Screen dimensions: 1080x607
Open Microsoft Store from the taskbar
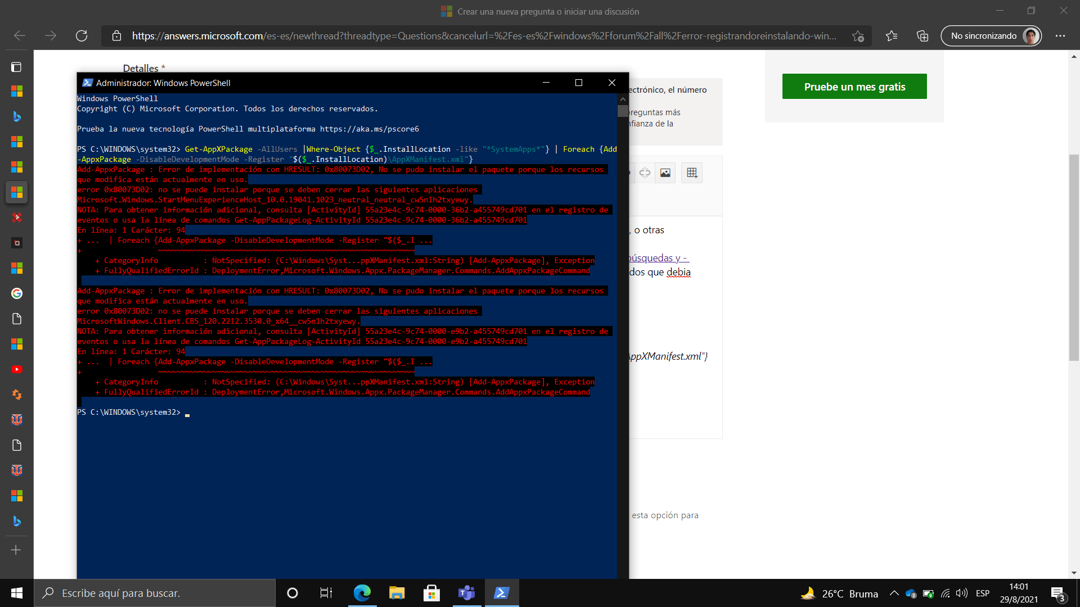(432, 593)
